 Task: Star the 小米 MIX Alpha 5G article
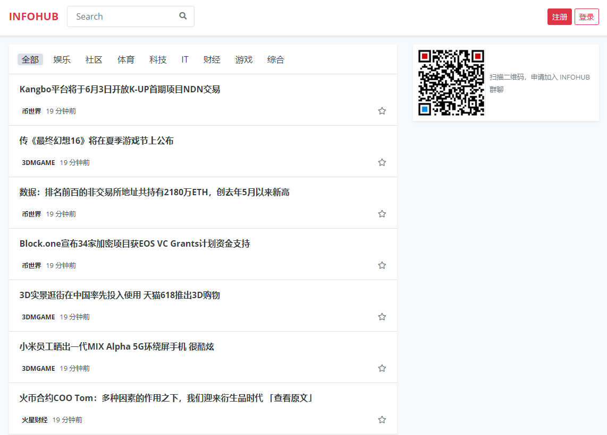click(382, 368)
